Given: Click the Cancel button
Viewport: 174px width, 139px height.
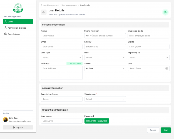Looking at the screenshot, I should coord(153,130).
